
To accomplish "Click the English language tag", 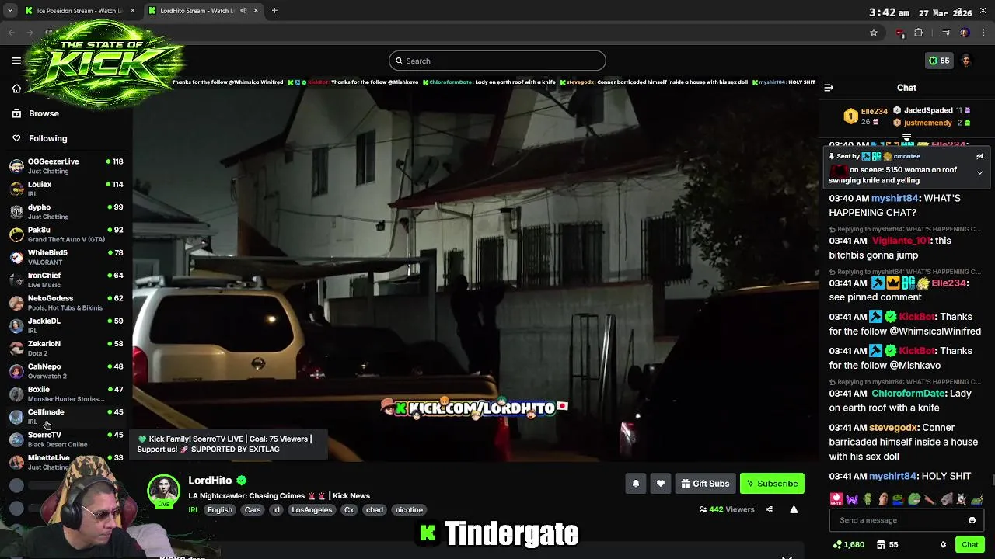I will [x=220, y=510].
